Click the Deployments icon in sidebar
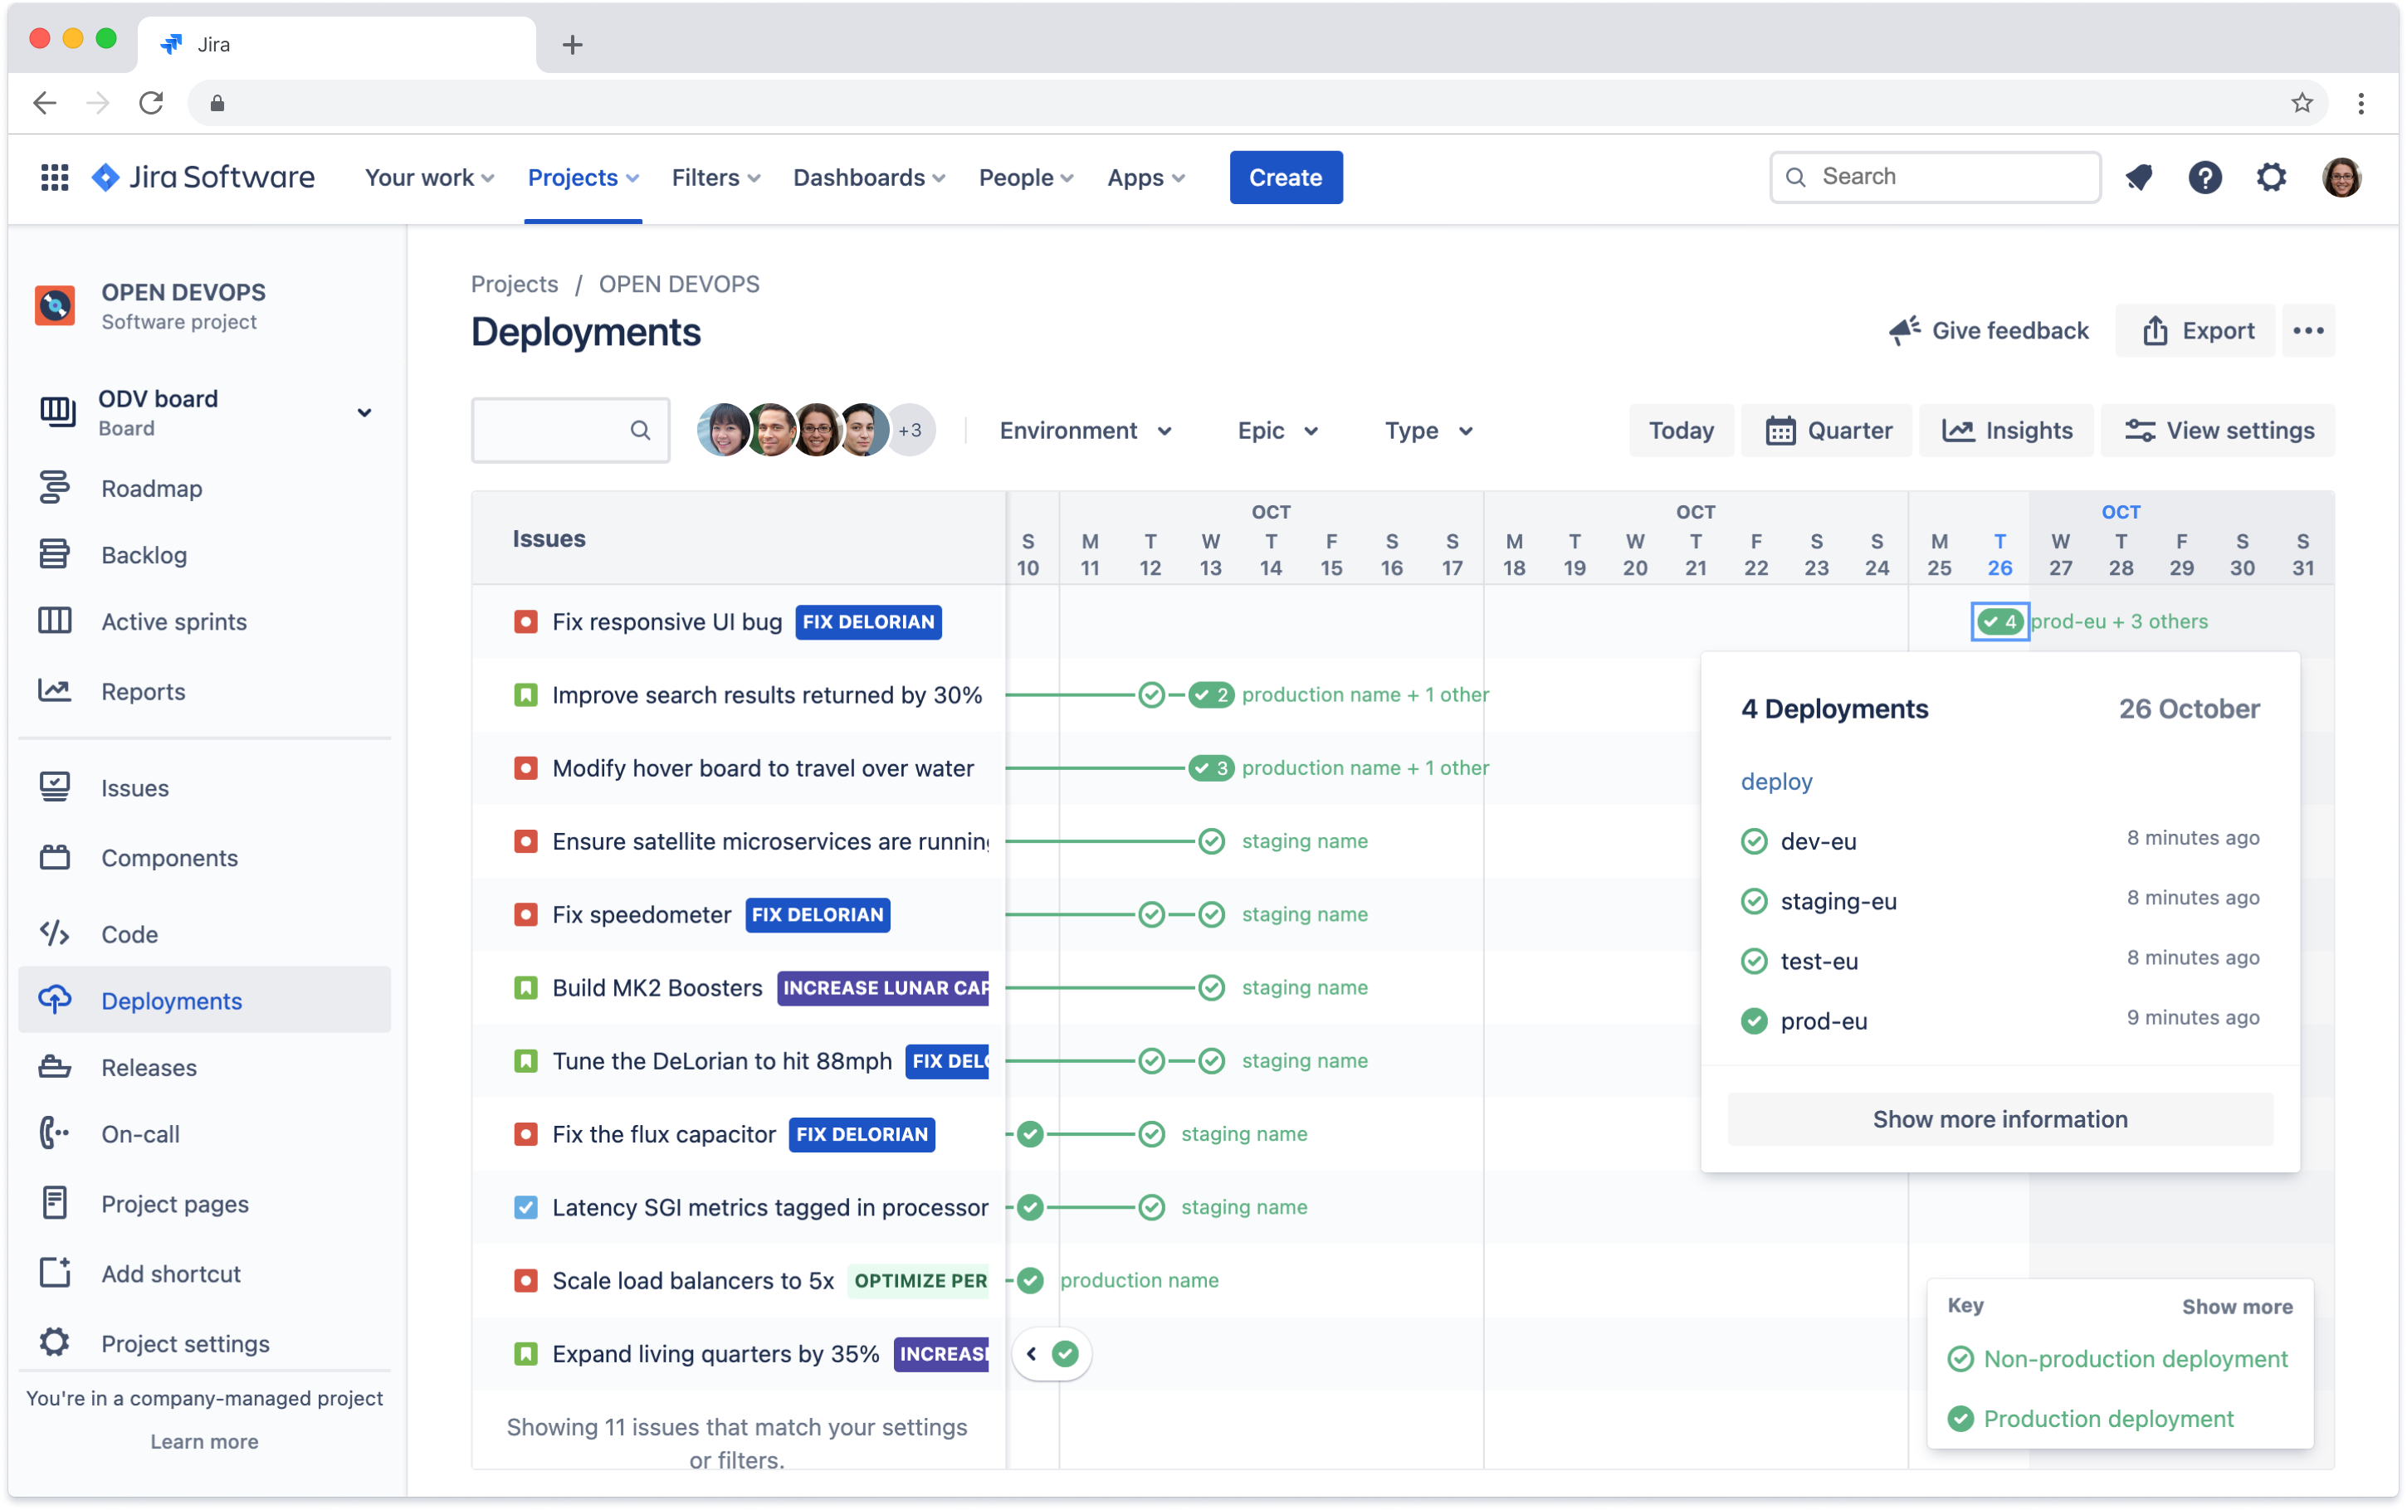 [57, 999]
